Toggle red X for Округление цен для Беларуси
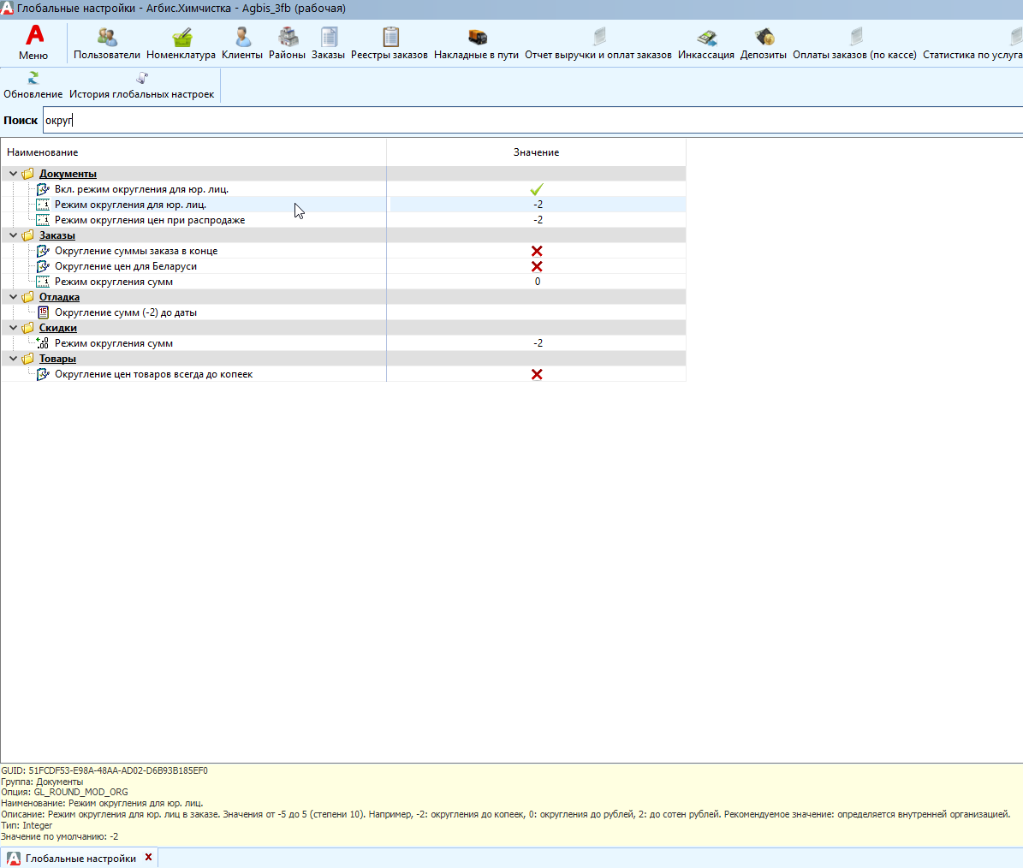Image resolution: width=1023 pixels, height=868 pixels. coord(536,266)
